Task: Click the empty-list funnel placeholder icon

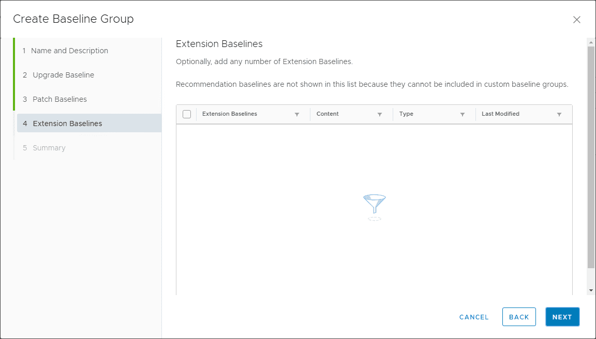Action: tap(374, 205)
